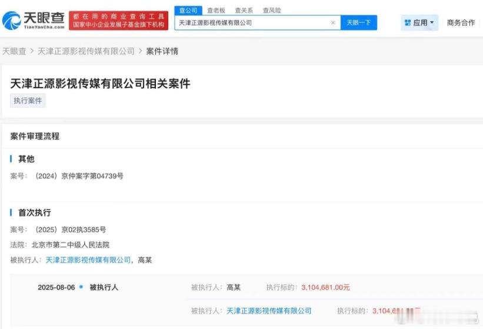
Task: Click 高某 in the 被执行人 summary line
Action: coord(145,260)
